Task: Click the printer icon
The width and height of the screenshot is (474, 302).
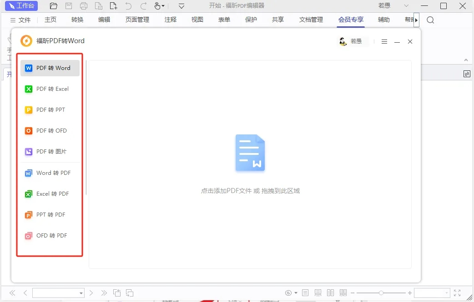Action: click(84, 6)
